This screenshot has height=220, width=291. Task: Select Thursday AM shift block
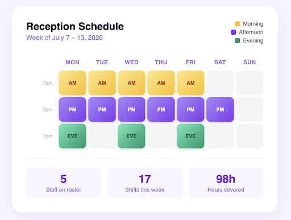161,83
